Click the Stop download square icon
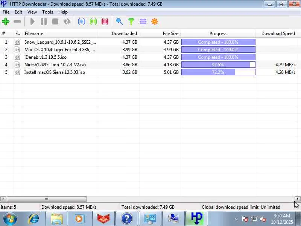301x226 pixels. [55, 21]
